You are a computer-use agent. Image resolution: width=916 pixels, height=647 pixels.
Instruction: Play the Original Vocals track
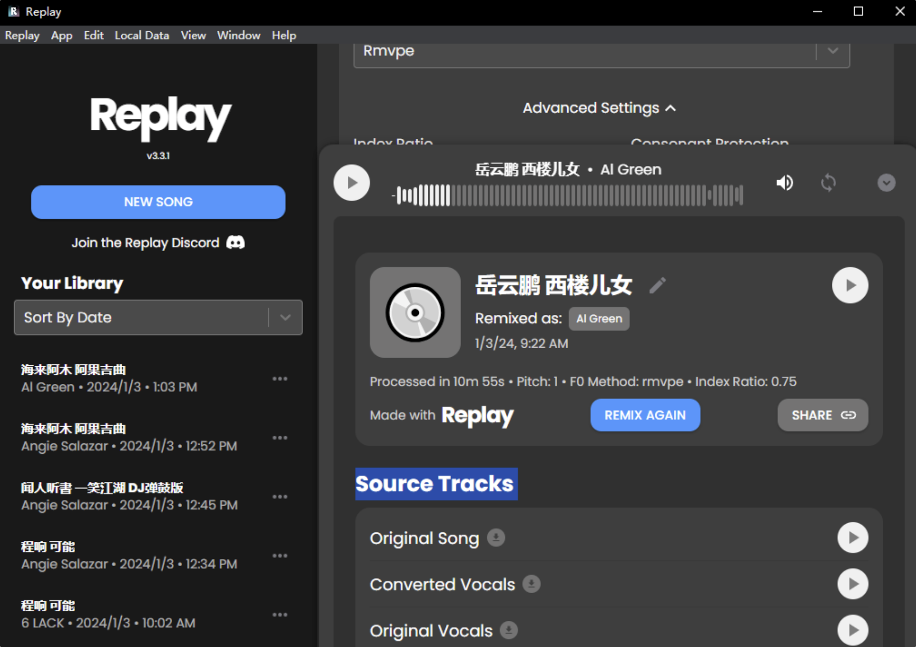point(853,630)
